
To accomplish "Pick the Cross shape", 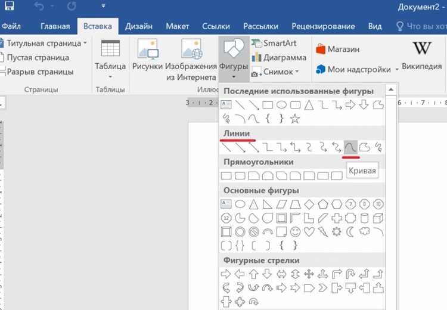I will (336, 218).
